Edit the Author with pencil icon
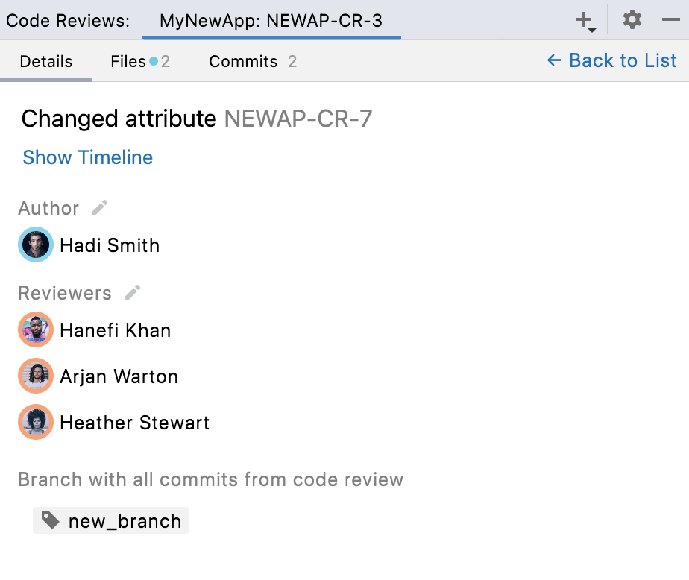 100,207
